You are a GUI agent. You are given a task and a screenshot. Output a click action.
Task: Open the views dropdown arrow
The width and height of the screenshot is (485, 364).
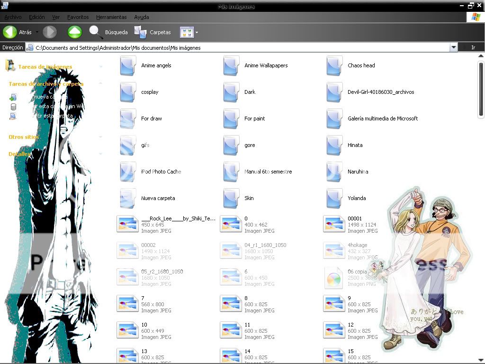(x=197, y=32)
